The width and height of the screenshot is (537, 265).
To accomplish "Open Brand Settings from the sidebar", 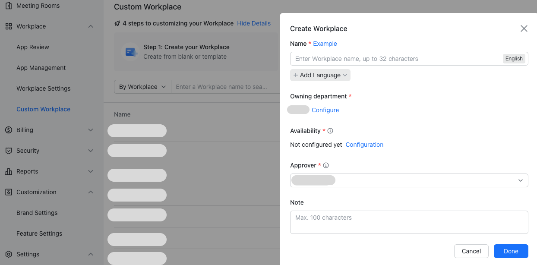I will [37, 213].
